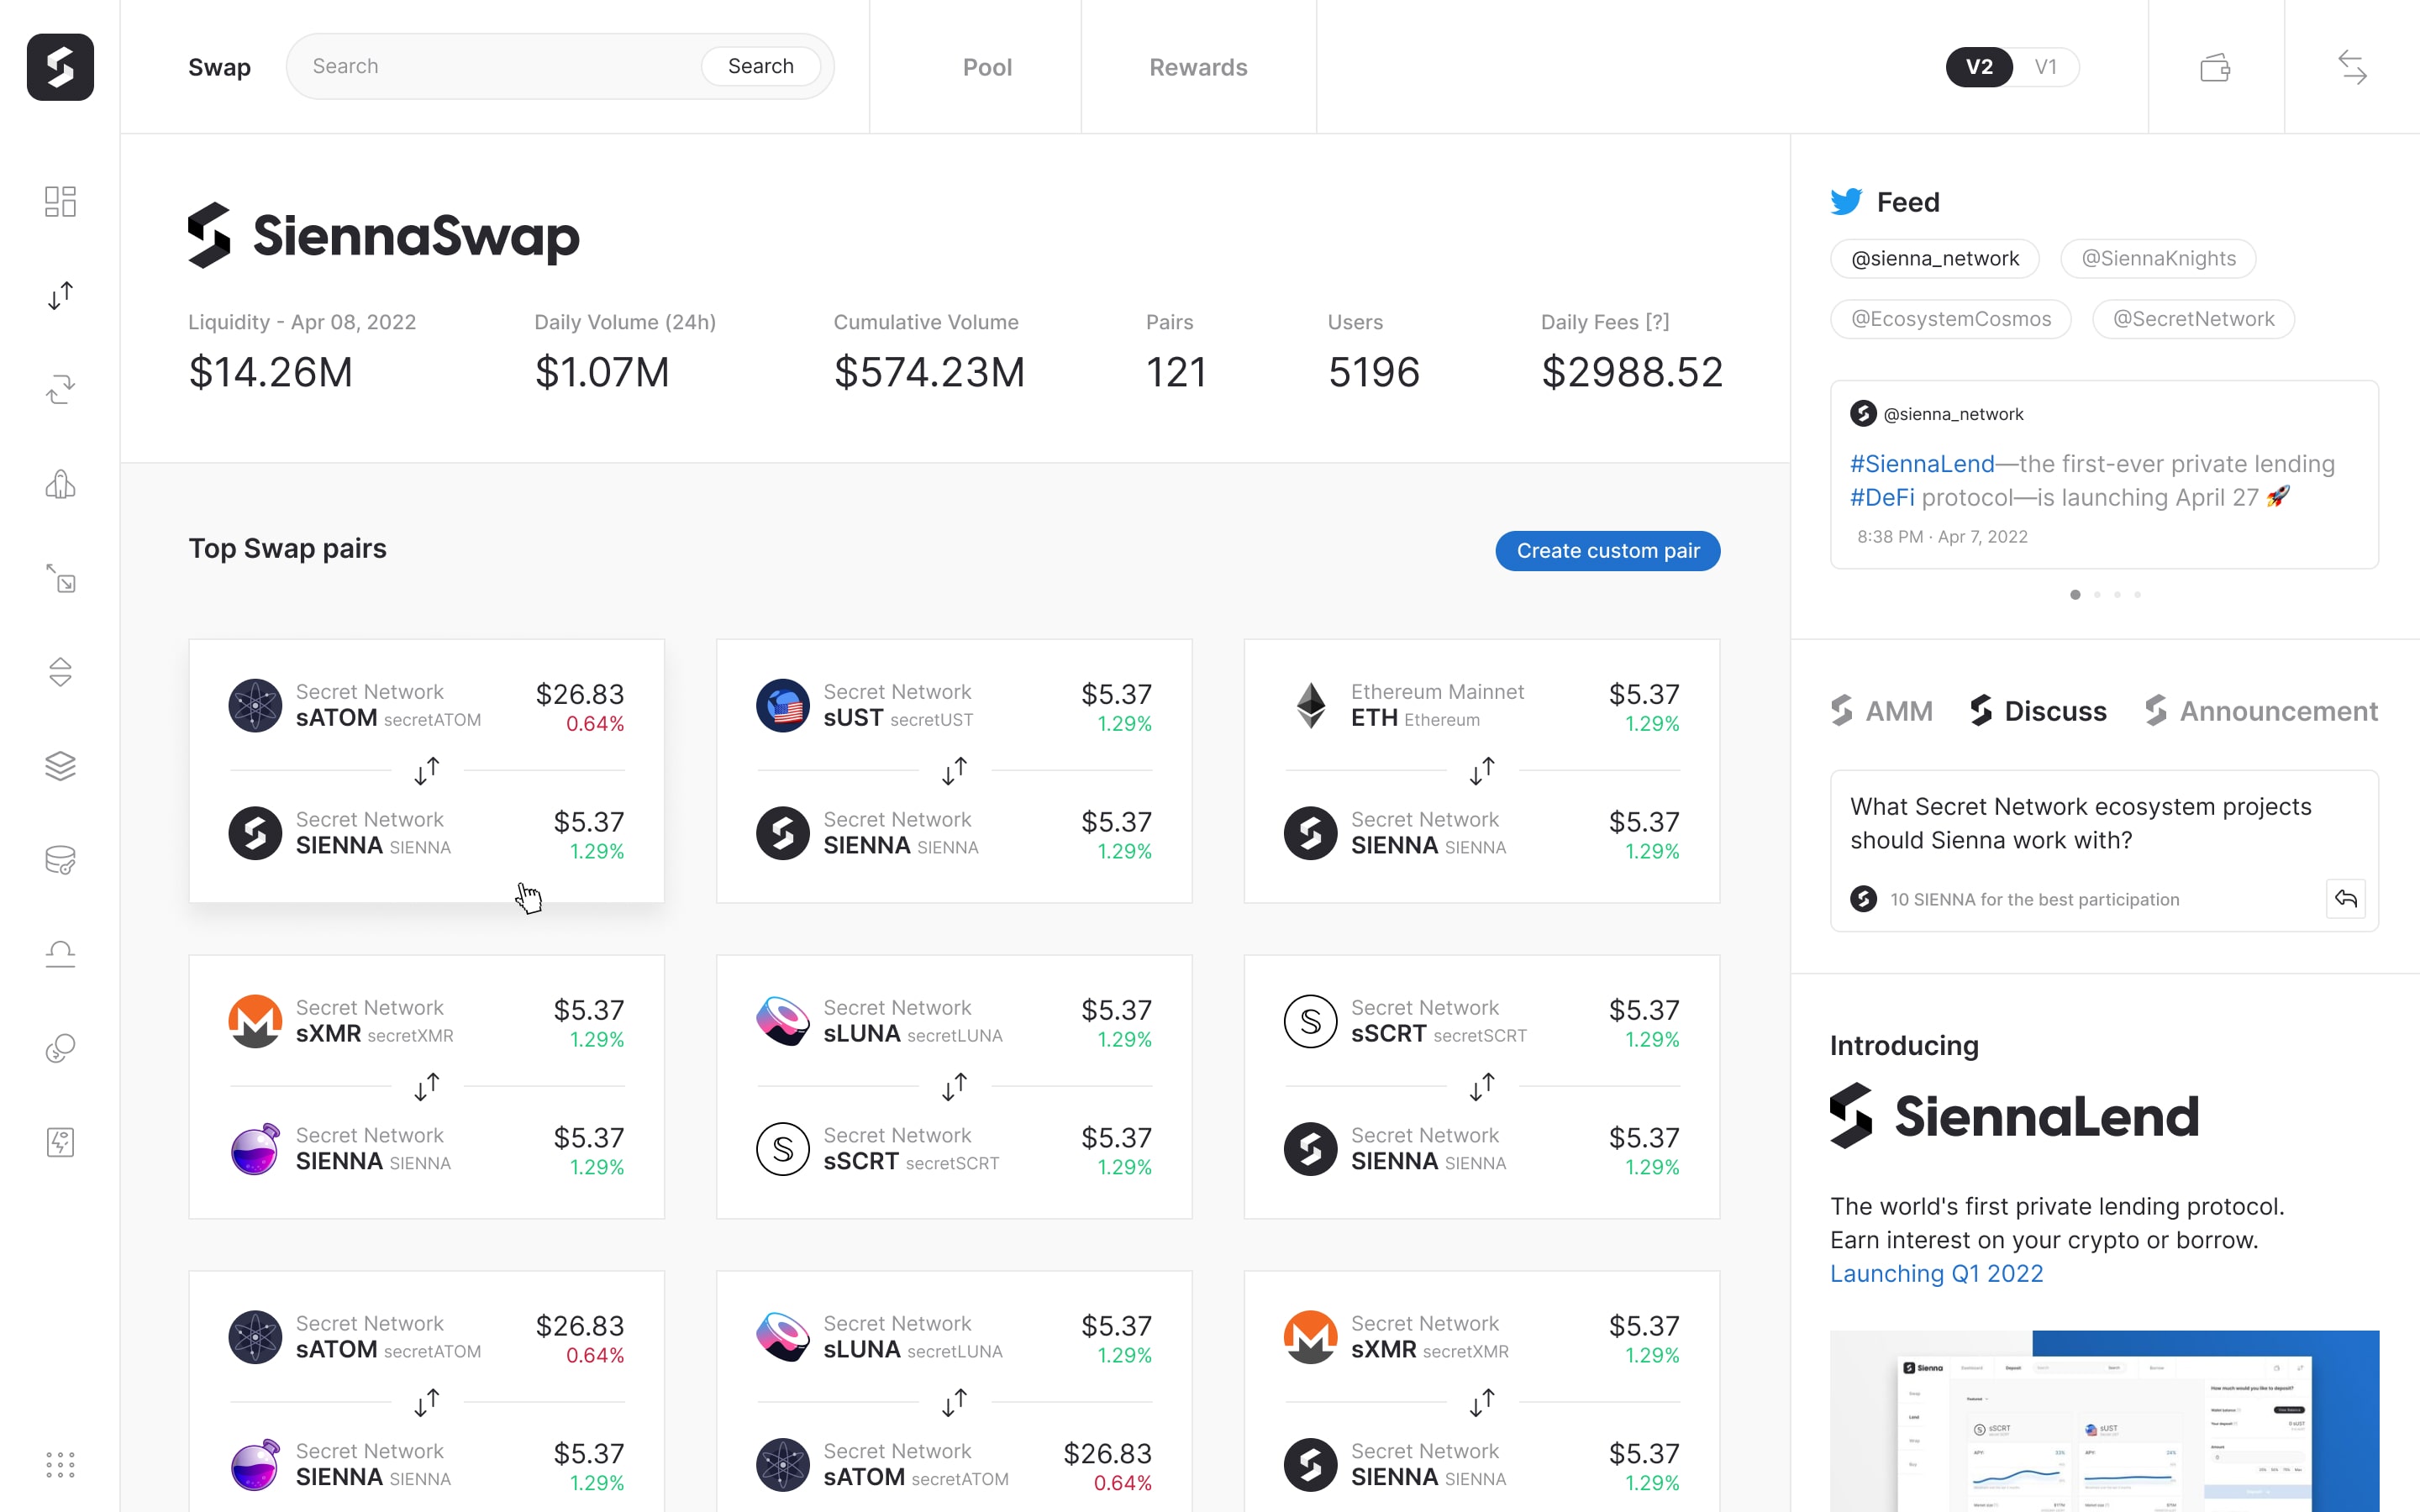Image resolution: width=2420 pixels, height=1512 pixels.
Task: Click the swap arrows on the ETH/SIENNA pair
Action: (x=1482, y=770)
